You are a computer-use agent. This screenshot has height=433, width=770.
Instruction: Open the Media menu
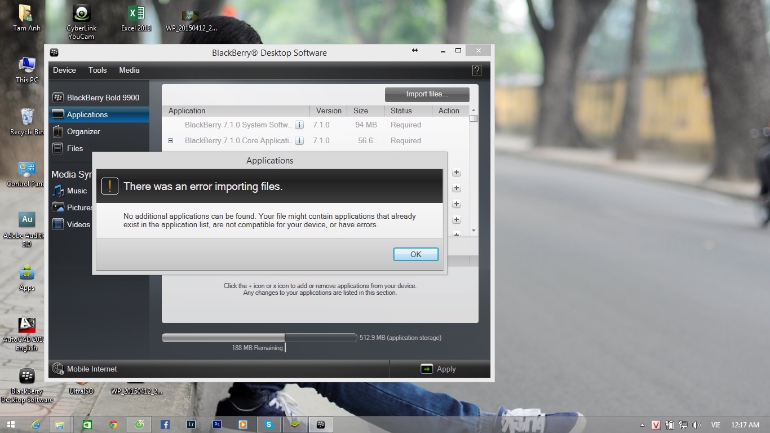[x=129, y=70]
